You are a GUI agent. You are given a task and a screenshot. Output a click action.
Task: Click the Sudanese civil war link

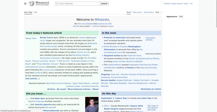point(110,77)
